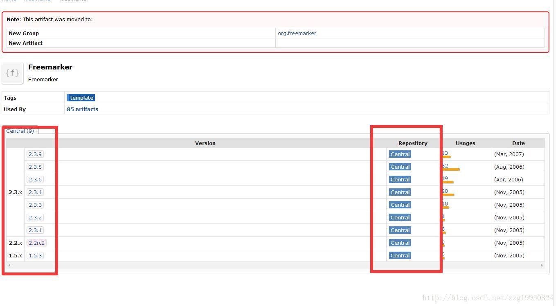This screenshot has height=306, width=558.
Task: Click the Used By label
Action: 15,109
